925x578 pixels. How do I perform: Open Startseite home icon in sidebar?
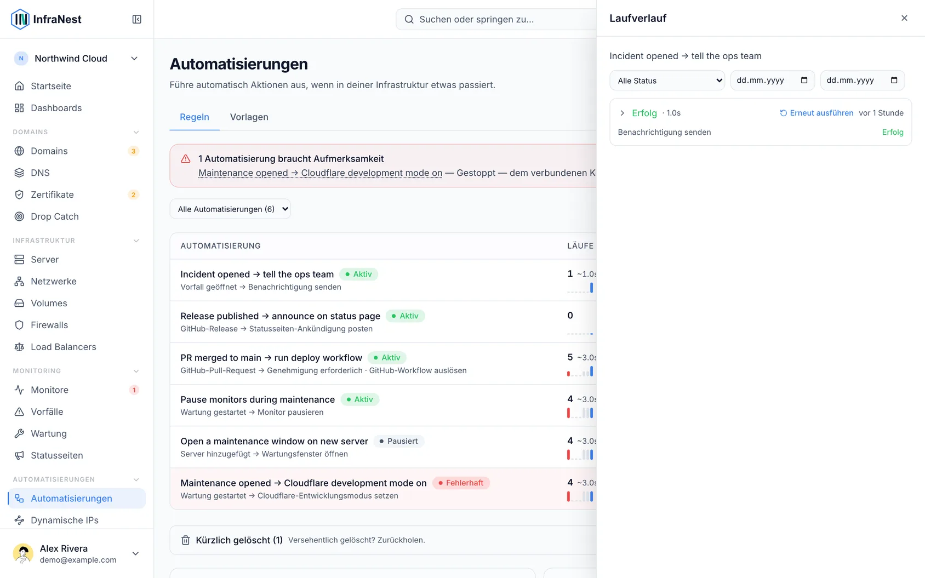click(19, 86)
